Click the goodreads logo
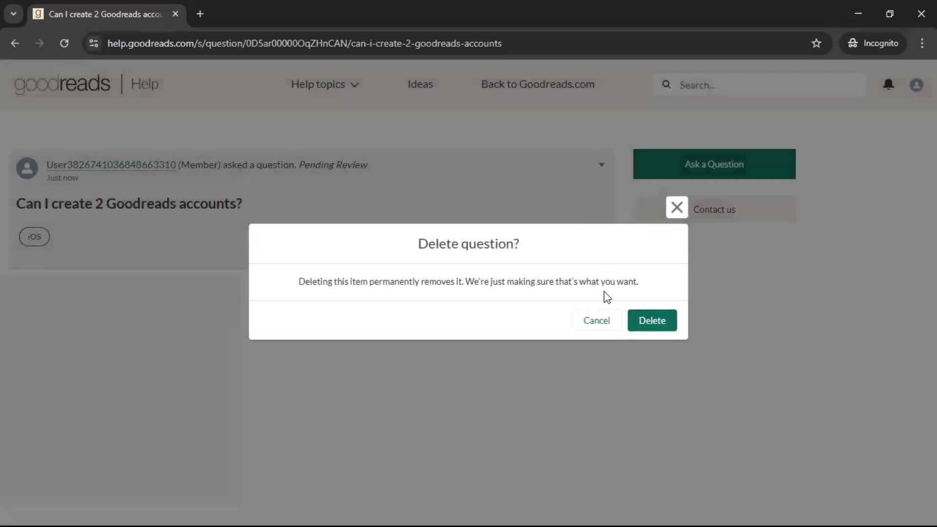This screenshot has width=937, height=527. (62, 84)
